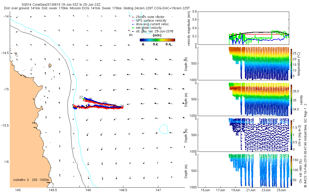Click the longitude tick label '145.5'
The height and width of the screenshot is (193, 309).
(x=53, y=190)
